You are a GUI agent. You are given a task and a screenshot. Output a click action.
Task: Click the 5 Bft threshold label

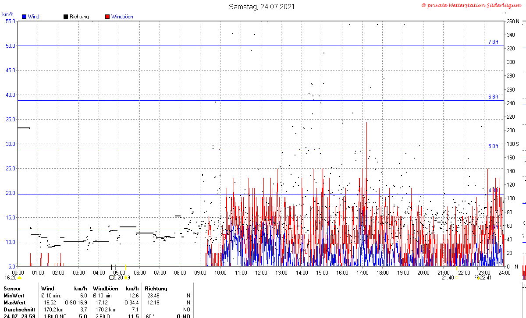[493, 146]
